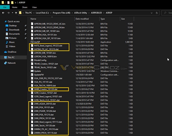Select file VGA_TAICHI_190918.dat
This screenshot has height=136, width=172.
coord(45,86)
